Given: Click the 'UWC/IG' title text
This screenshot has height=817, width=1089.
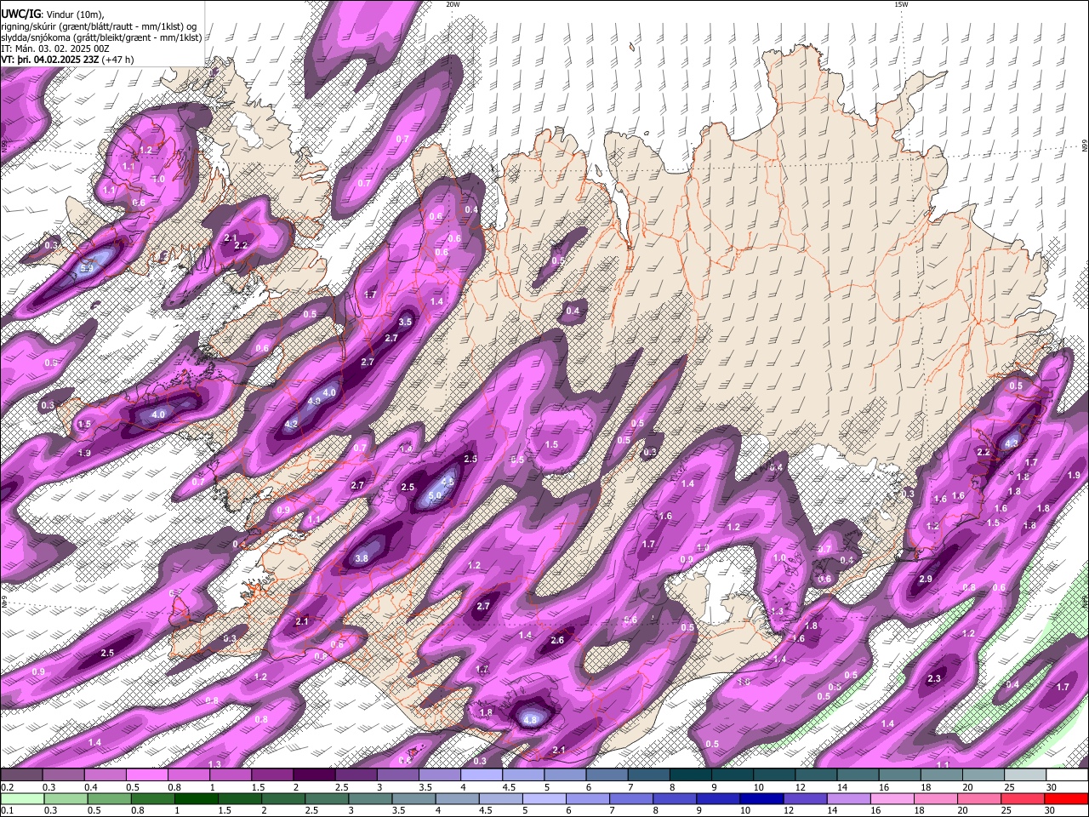Looking at the screenshot, I should click(x=21, y=14).
